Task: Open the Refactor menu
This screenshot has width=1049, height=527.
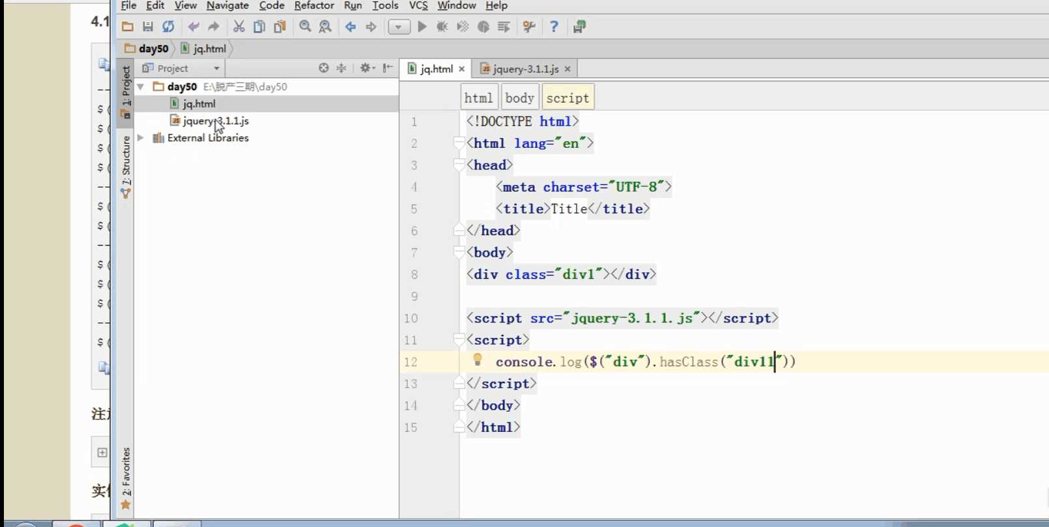Action: 314,5
